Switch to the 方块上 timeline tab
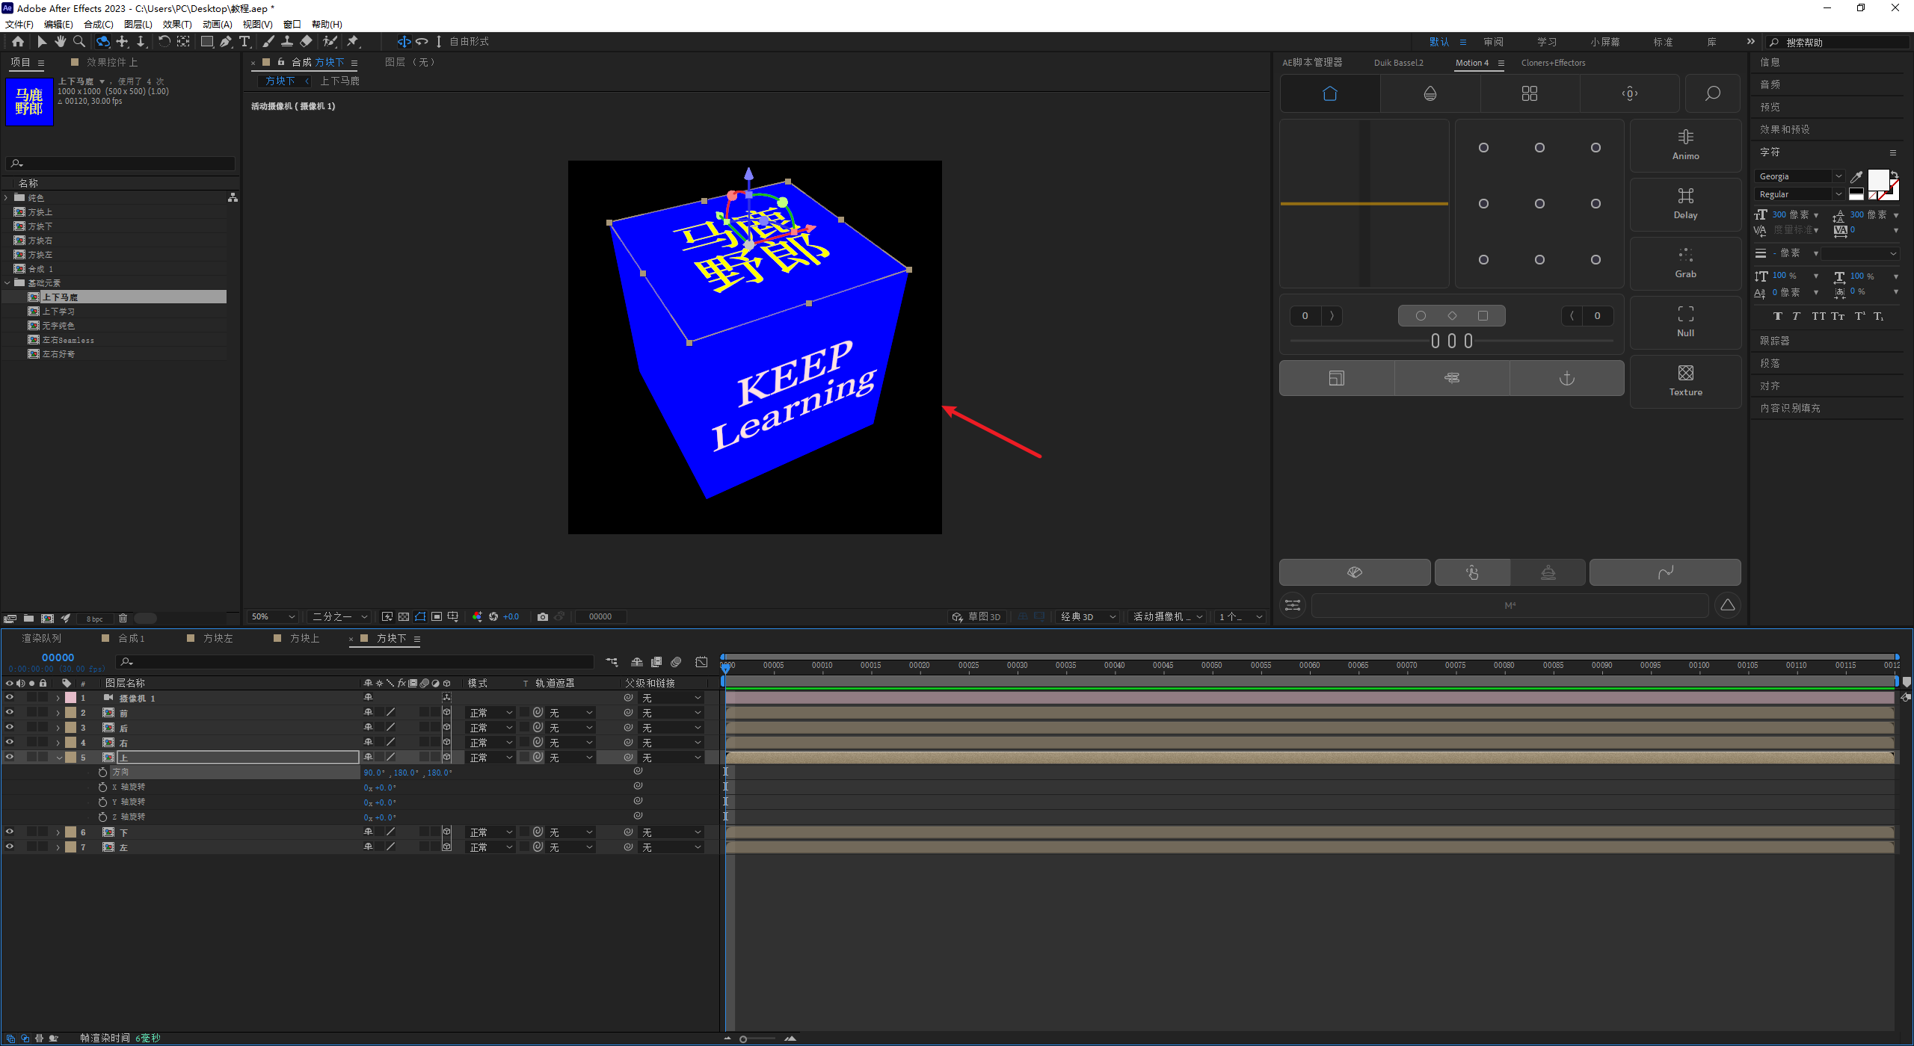Viewport: 1914px width, 1046px height. coord(304,638)
